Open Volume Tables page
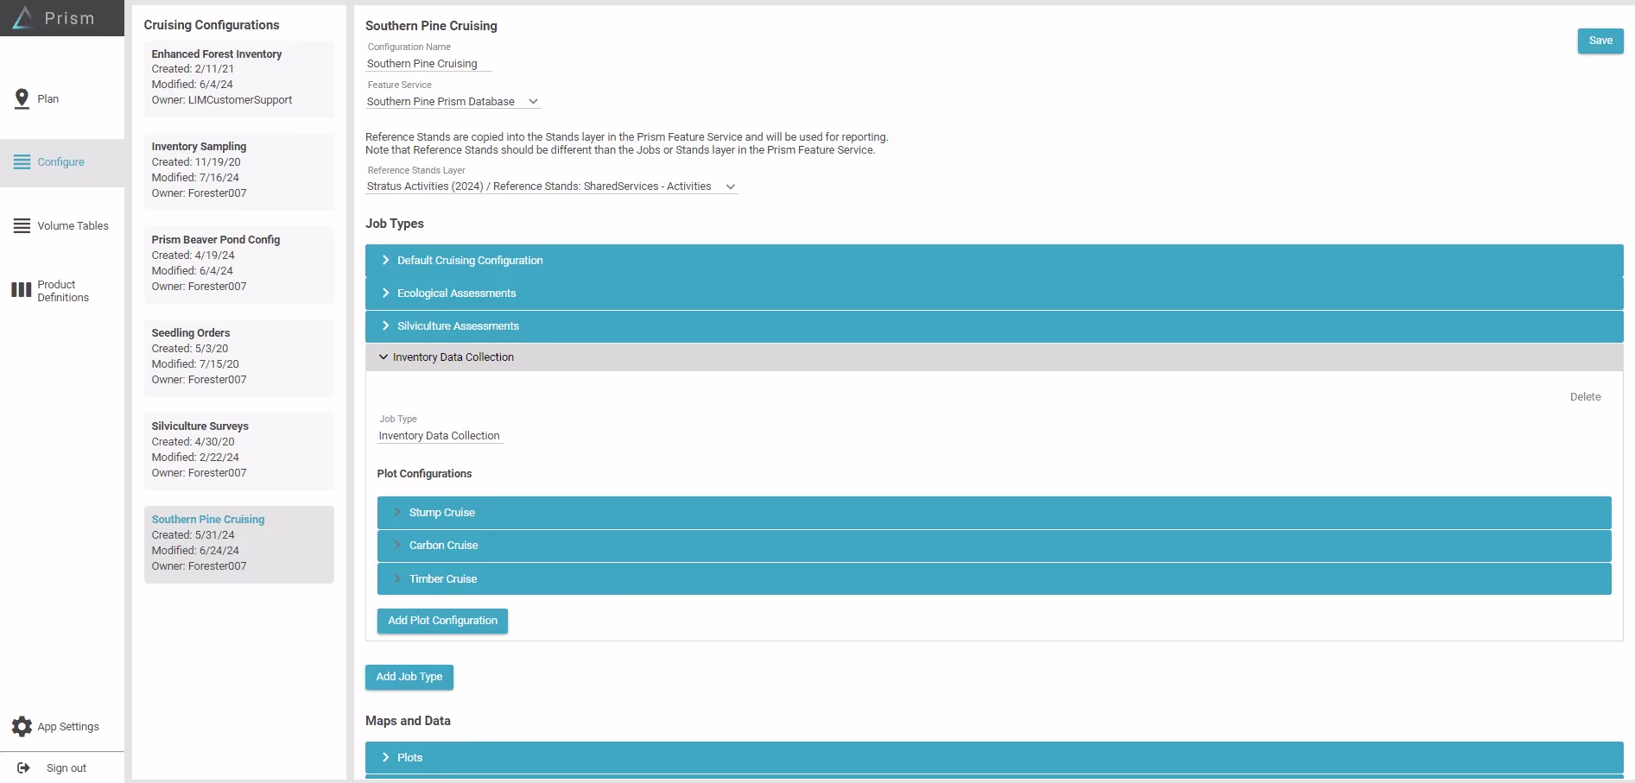Screen dimensions: 1635x783 (x=62, y=226)
